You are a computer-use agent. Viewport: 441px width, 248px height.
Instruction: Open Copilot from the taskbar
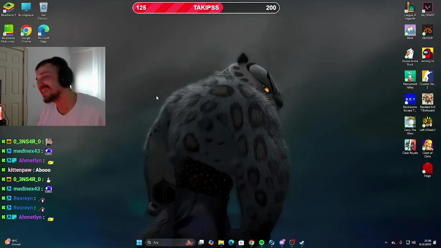[x=211, y=242]
